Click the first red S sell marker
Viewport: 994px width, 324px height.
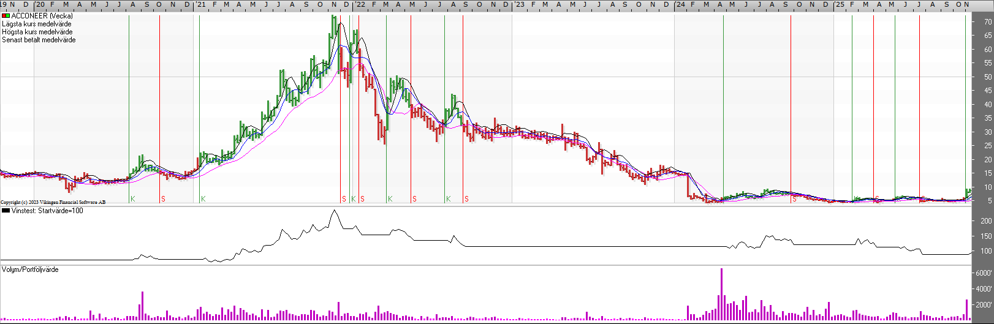pos(163,199)
